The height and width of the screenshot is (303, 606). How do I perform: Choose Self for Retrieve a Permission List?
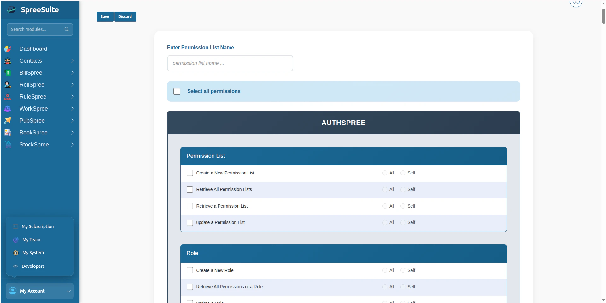(x=403, y=206)
